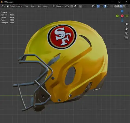Minimize the 3D Viewport window
Viewport: 130px width, 123px height.
(x=113, y=2)
